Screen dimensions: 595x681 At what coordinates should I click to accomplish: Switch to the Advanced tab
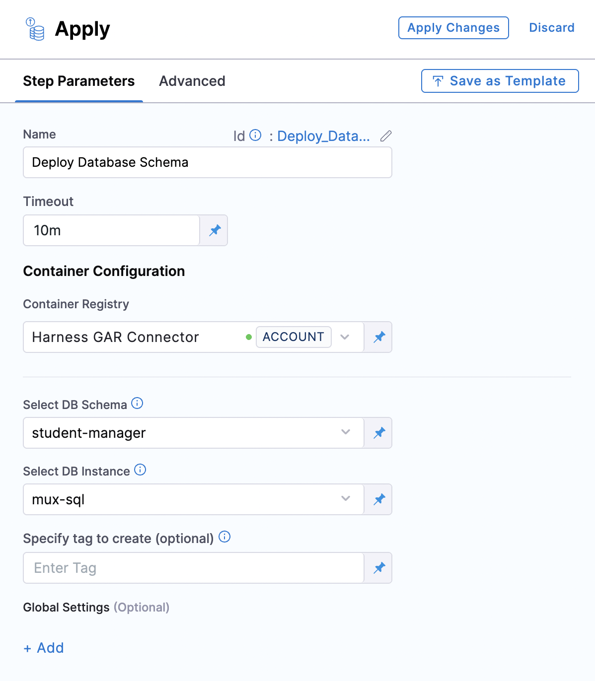(192, 81)
